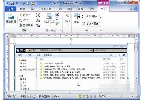Screen dimensions: 144x100
Task: Click the picture border icon
Action: pos(57,14)
